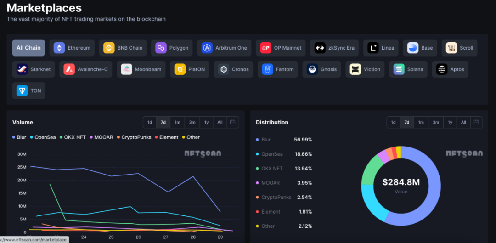Viewport: 496px width, 243px height.
Task: Click the $284.8M value in donut center
Action: 401,182
